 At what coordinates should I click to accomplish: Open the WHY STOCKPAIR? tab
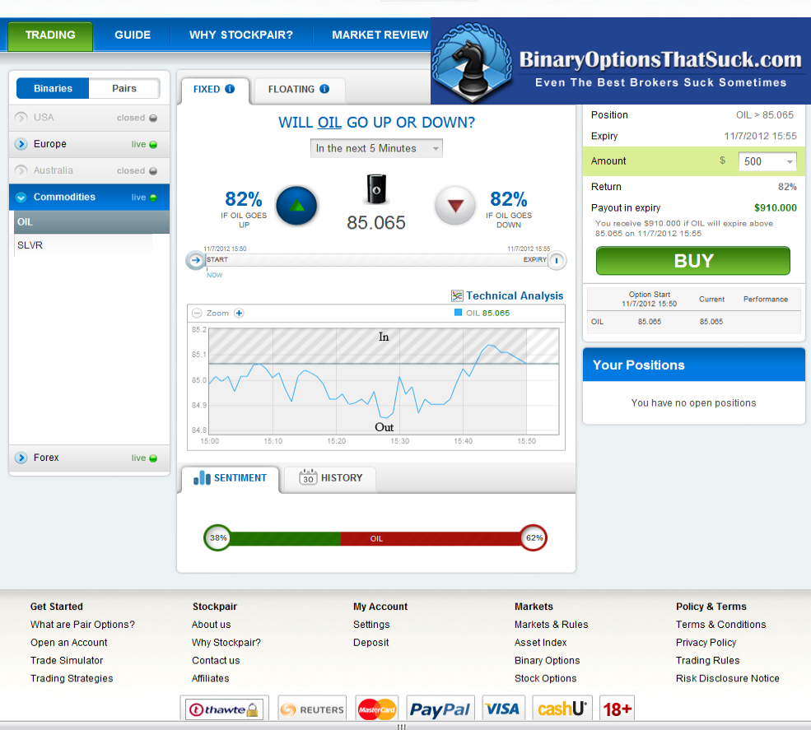pos(240,35)
